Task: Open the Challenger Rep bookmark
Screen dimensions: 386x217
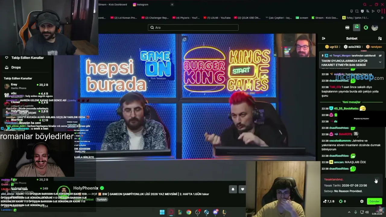Action: [x=155, y=18]
